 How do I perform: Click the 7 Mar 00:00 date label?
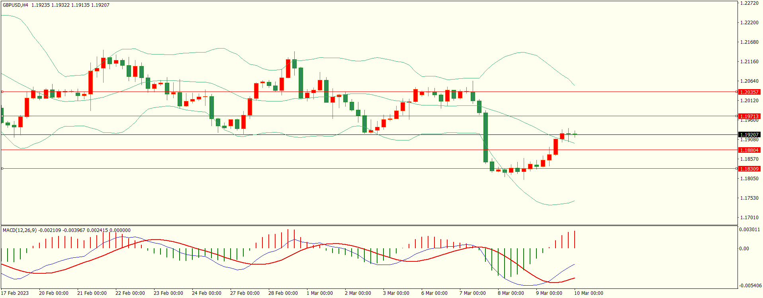click(x=473, y=293)
